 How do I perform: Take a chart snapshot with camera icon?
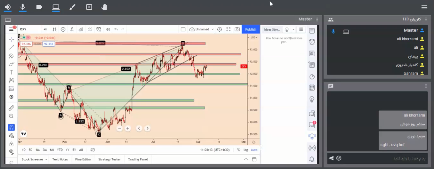tap(237, 29)
